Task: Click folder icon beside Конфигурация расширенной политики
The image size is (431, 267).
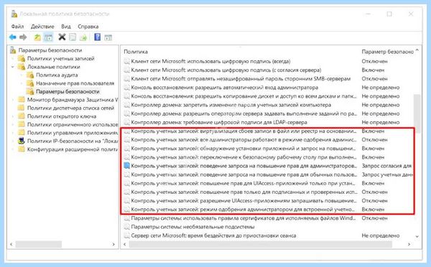Action: click(22, 149)
